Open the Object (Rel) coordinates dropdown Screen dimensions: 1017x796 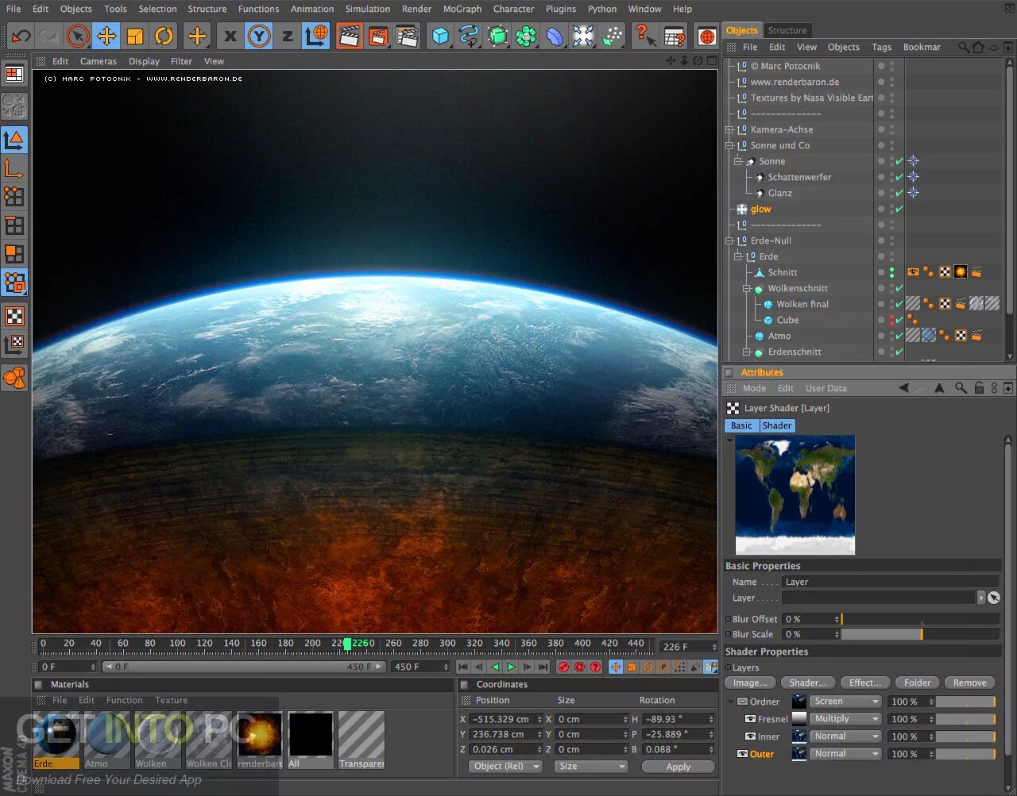pyautogui.click(x=505, y=767)
